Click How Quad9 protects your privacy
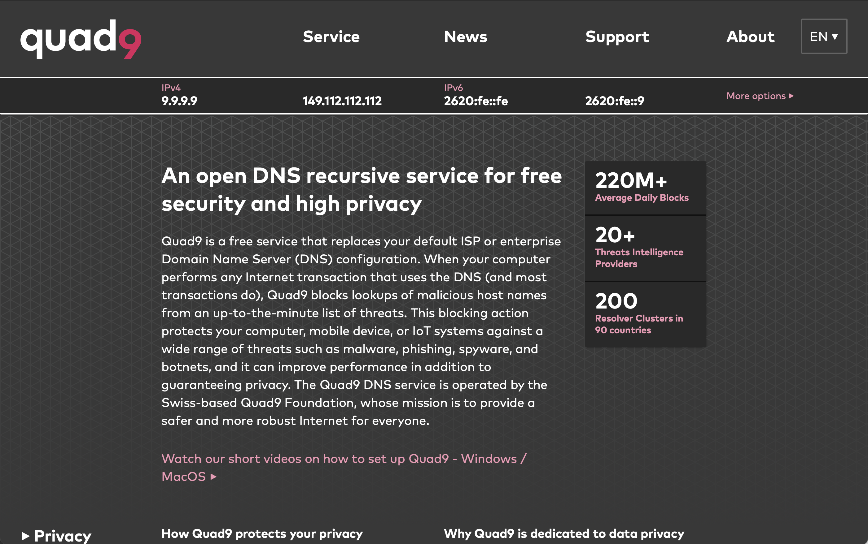Viewport: 868px width, 544px height. (x=262, y=534)
